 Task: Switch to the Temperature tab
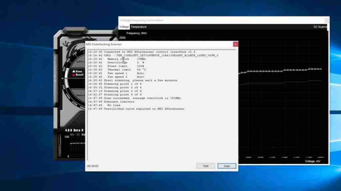(139, 27)
